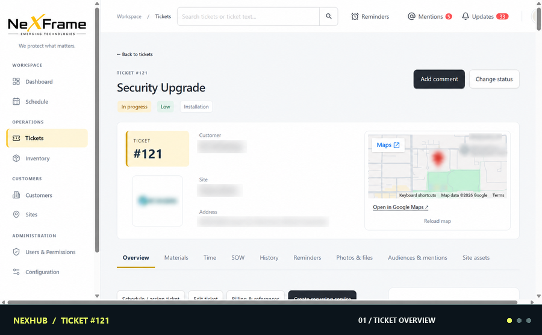
Task: Click Open in Google Maps link
Action: 400,207
